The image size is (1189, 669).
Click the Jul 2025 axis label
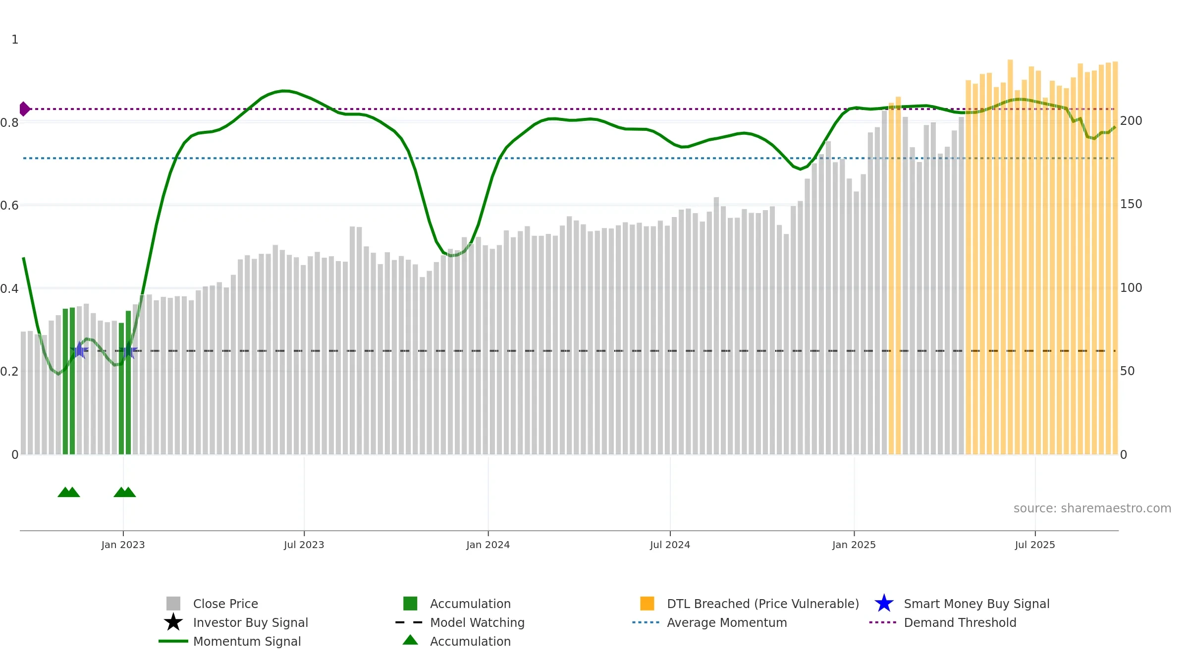pyautogui.click(x=1035, y=545)
